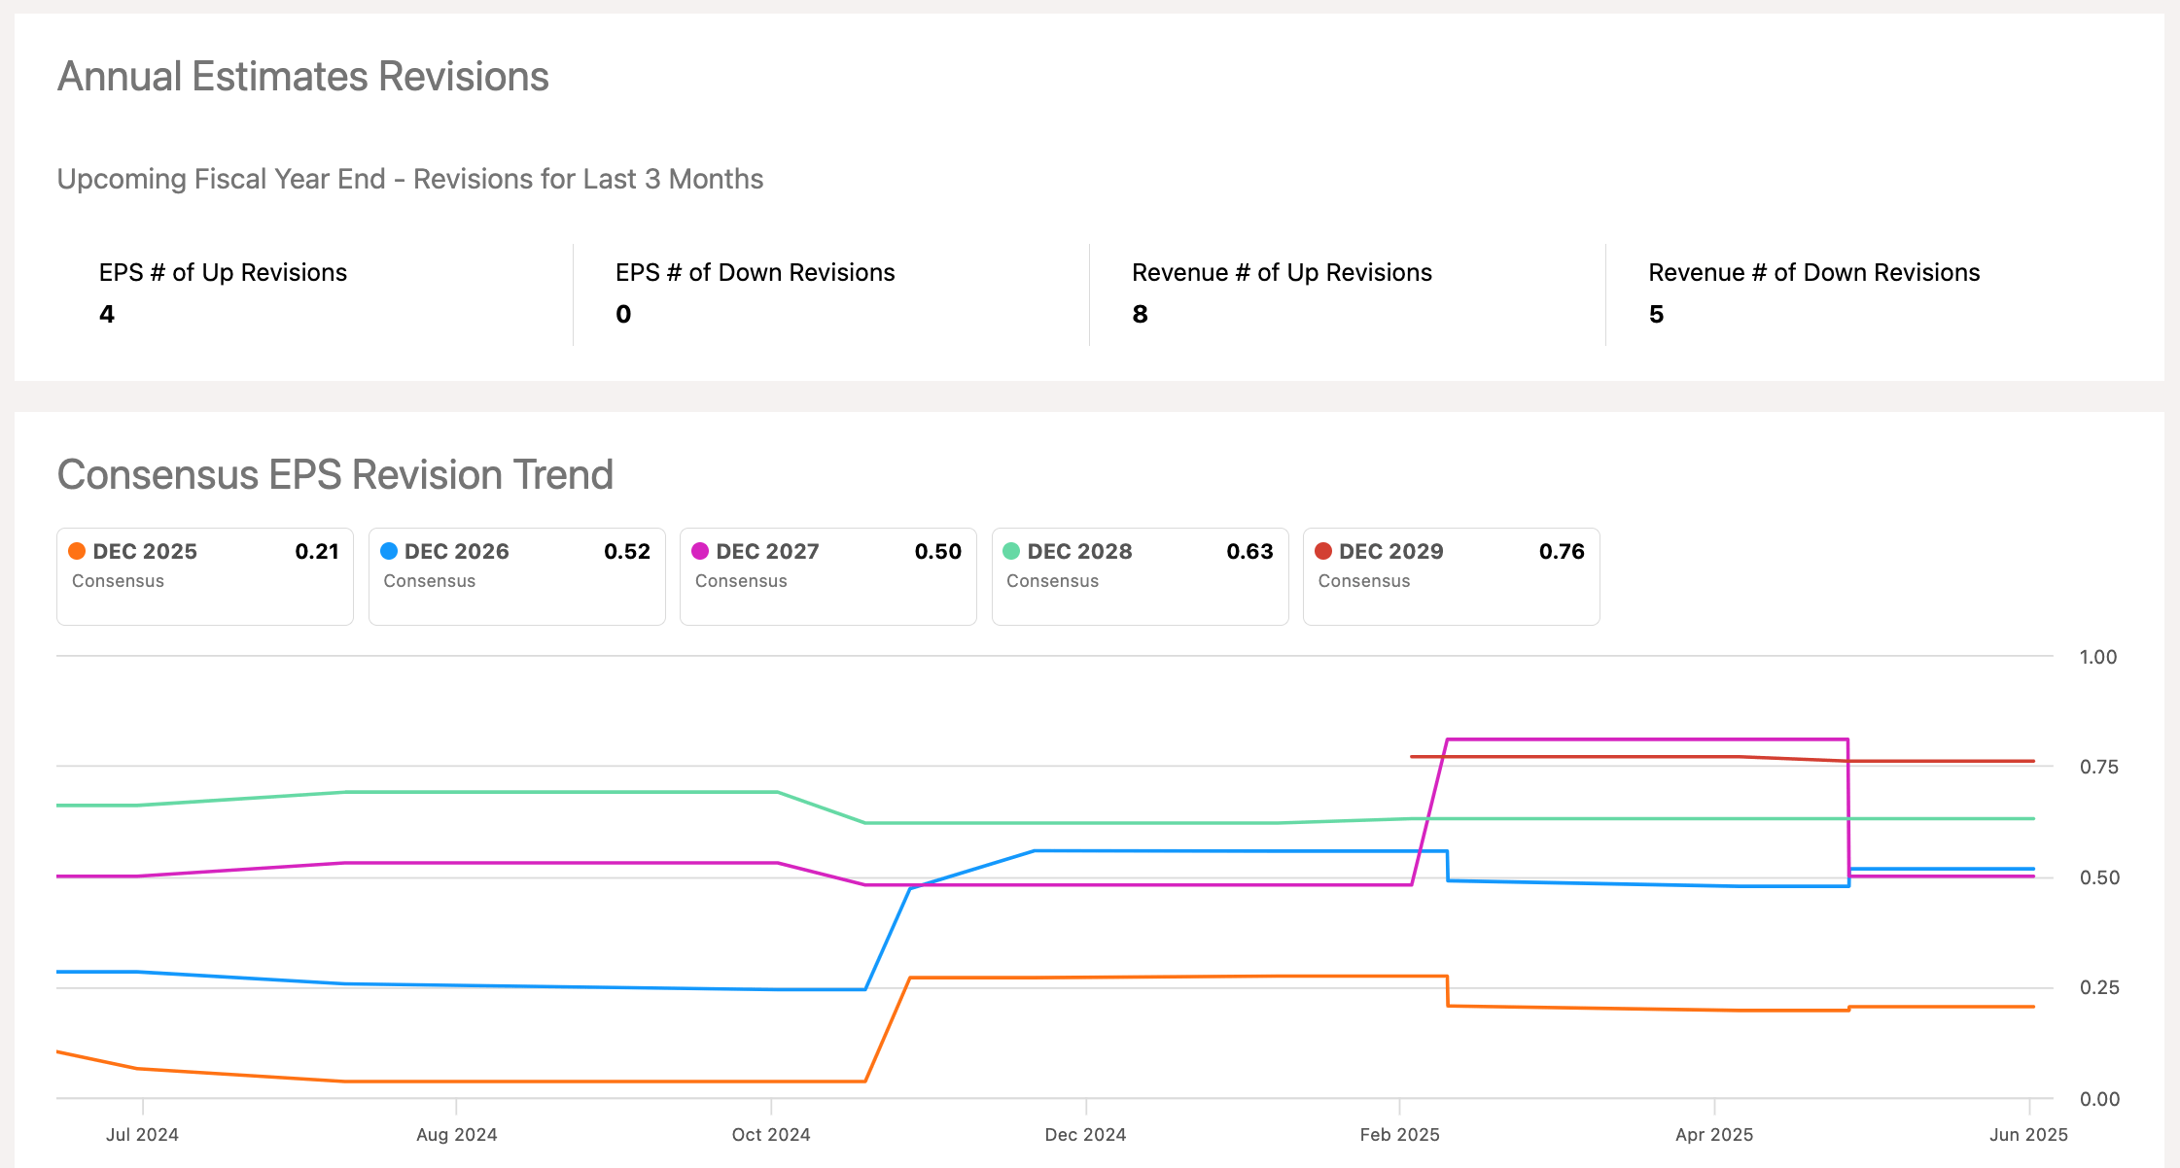The width and height of the screenshot is (2180, 1168).
Task: Click the red DEC 2029 legend dot
Action: click(1322, 551)
